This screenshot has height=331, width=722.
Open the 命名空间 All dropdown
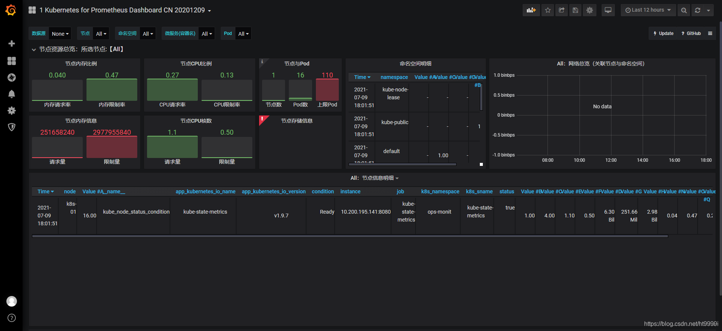coord(148,34)
